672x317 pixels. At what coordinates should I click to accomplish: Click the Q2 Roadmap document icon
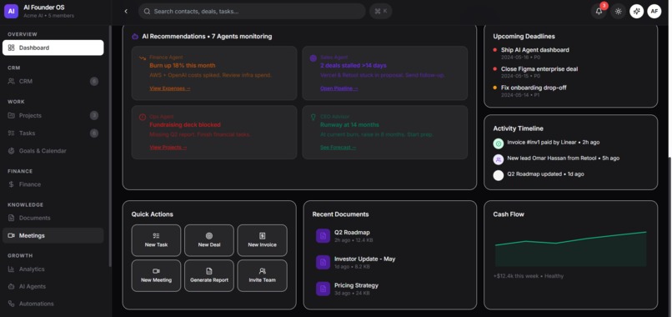coord(323,235)
